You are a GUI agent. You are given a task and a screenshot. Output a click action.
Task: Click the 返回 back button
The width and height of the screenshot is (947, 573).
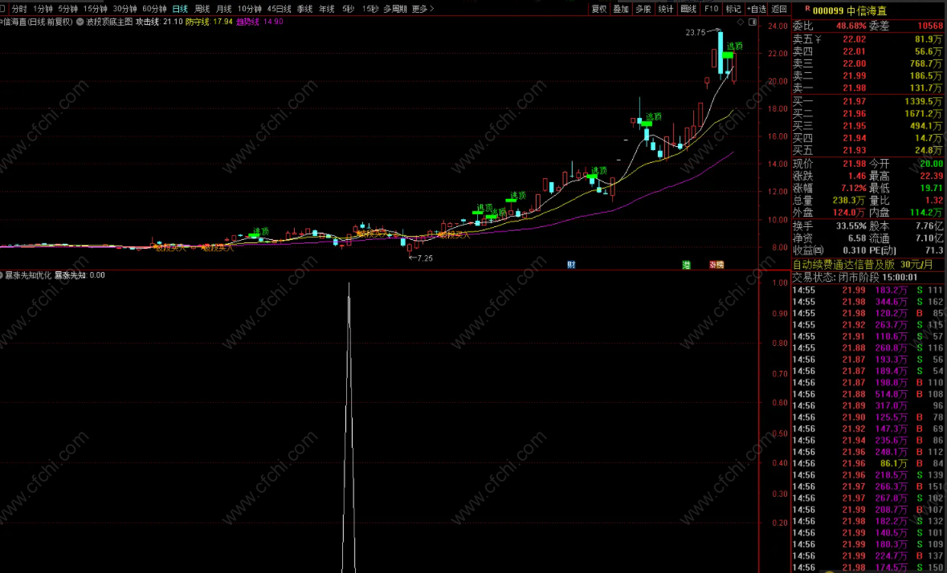(x=780, y=9)
